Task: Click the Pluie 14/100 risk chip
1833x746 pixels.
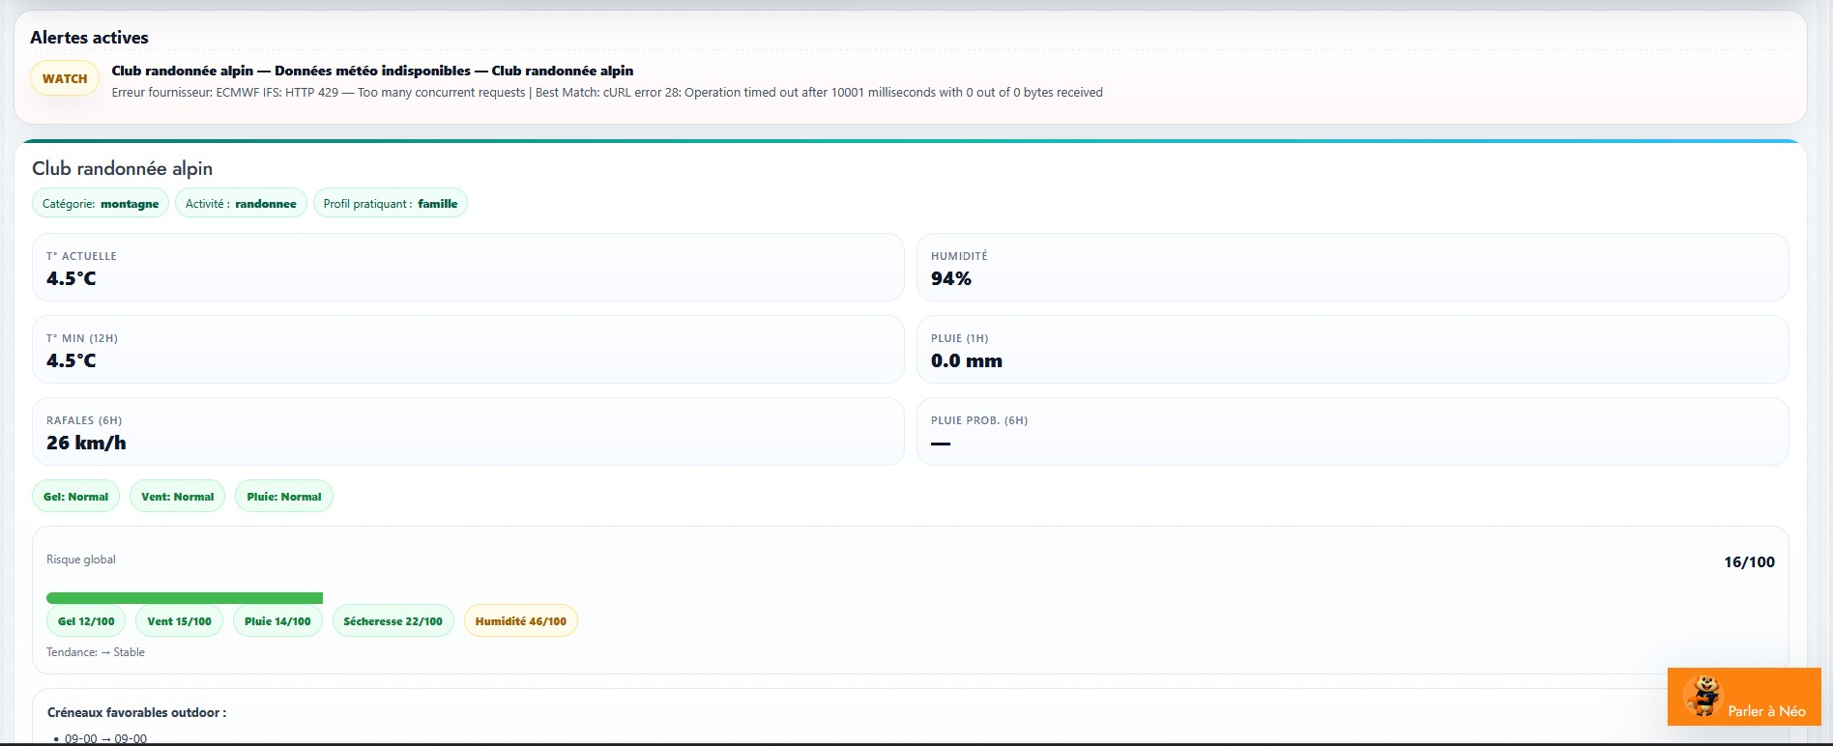Action: 277,621
